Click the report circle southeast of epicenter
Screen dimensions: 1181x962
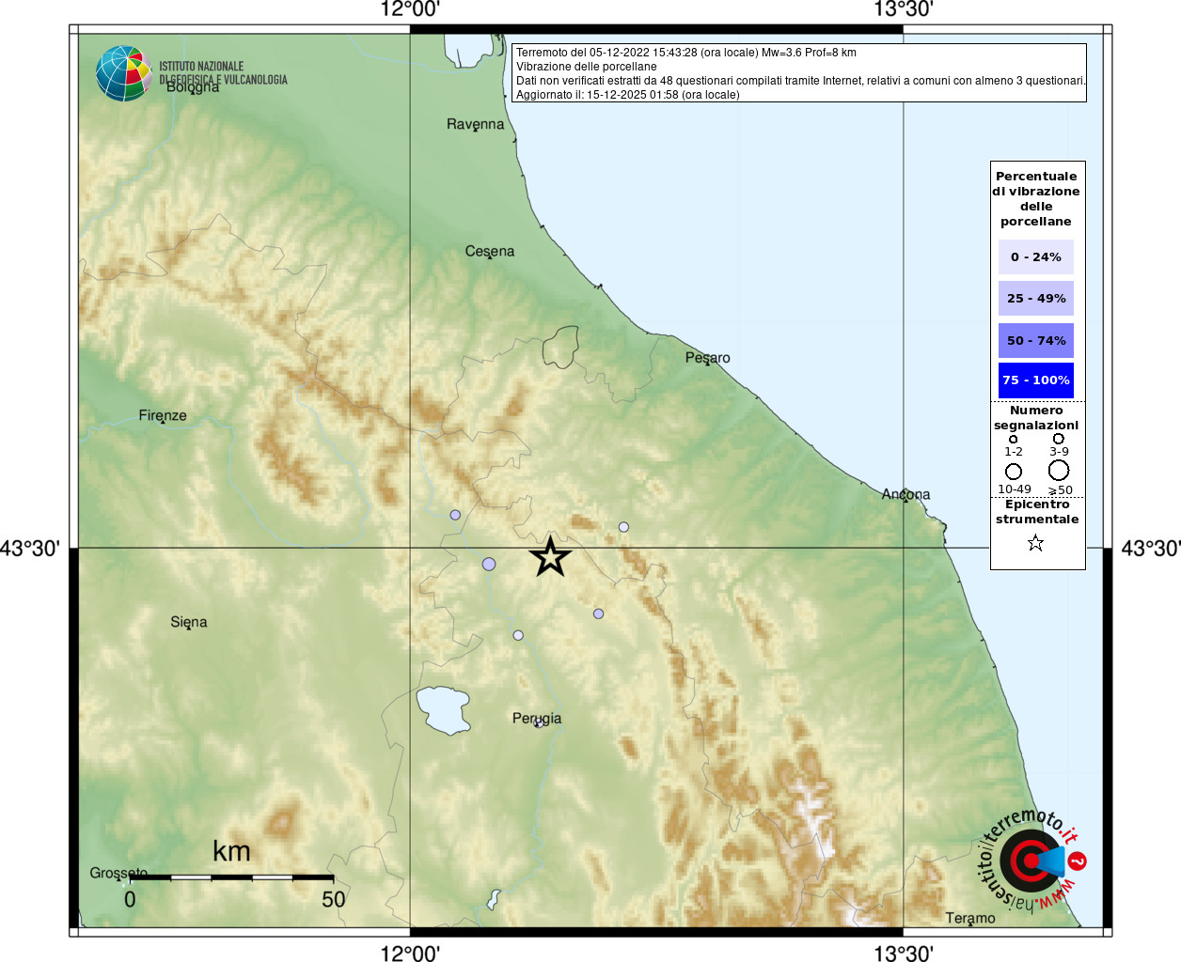click(x=598, y=613)
